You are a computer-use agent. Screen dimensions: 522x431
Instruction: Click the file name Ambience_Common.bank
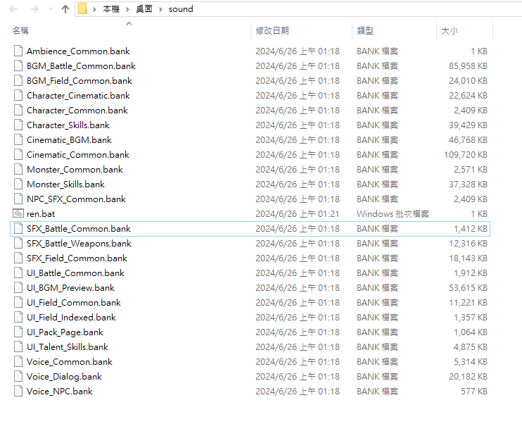[78, 51]
